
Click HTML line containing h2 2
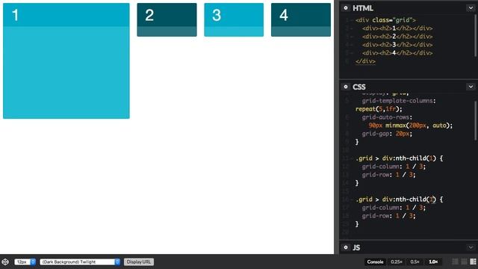[x=397, y=37]
